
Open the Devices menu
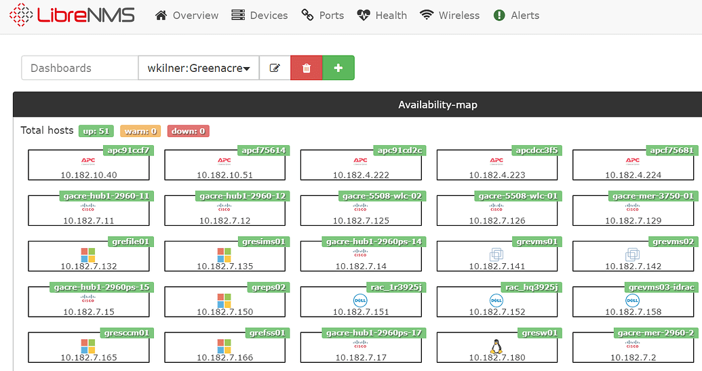(x=260, y=15)
